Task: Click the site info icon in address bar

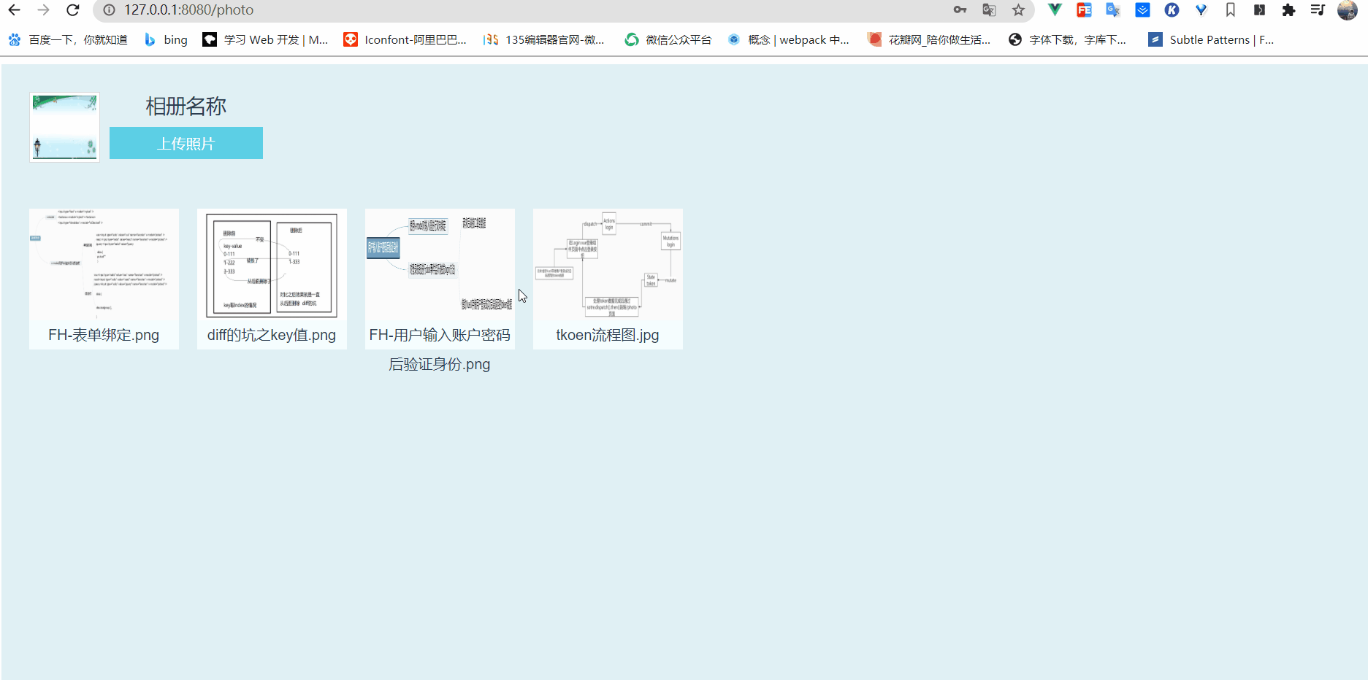Action: tap(109, 10)
